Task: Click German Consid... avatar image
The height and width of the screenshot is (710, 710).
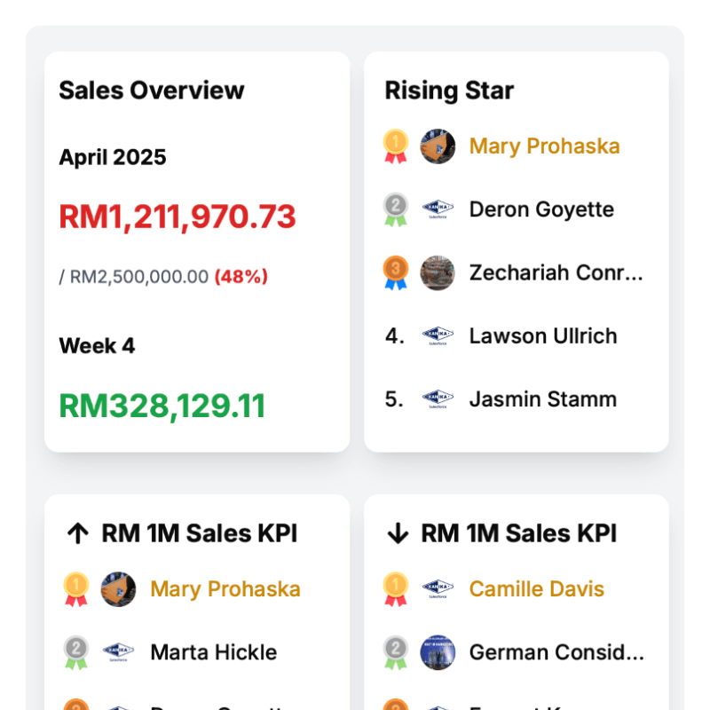Action: [x=438, y=652]
